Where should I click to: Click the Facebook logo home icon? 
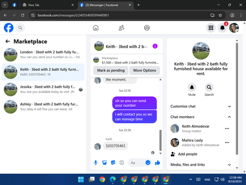pyautogui.click(x=8, y=28)
